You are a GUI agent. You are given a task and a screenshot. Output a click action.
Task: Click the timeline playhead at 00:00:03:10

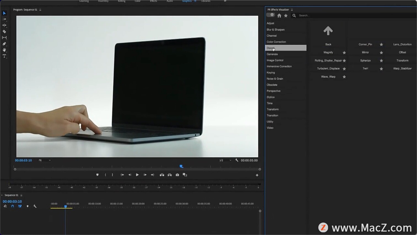coord(66,206)
